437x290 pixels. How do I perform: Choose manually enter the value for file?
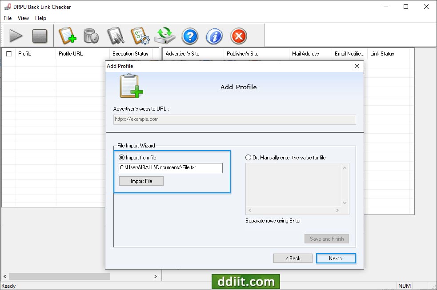pyautogui.click(x=248, y=157)
